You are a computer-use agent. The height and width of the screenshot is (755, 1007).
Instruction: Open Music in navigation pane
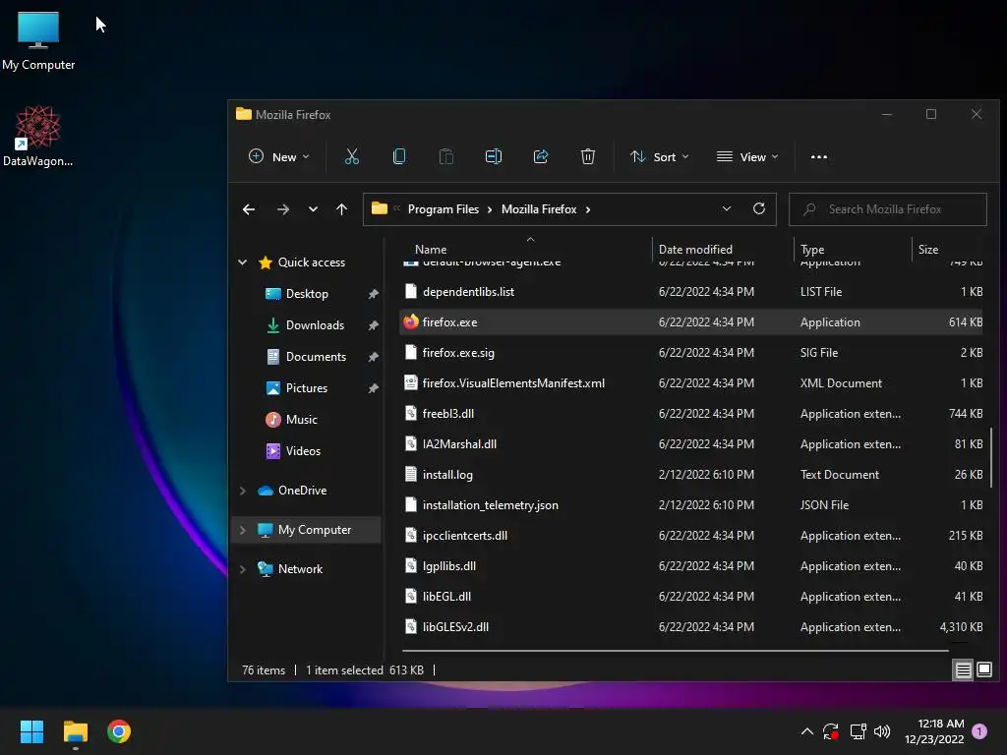click(301, 419)
